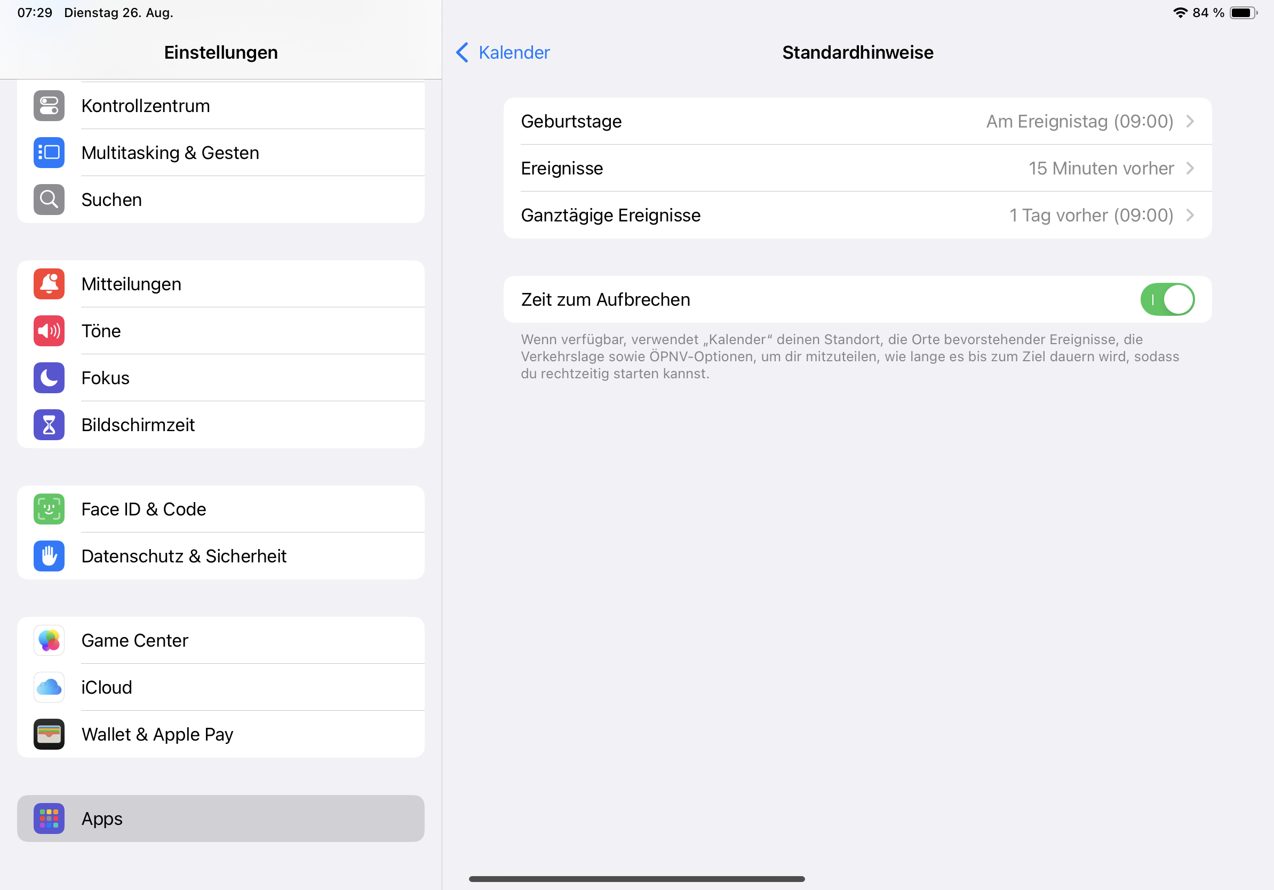Open iCloud in the sidebar
The width and height of the screenshot is (1274, 890).
tap(221, 687)
